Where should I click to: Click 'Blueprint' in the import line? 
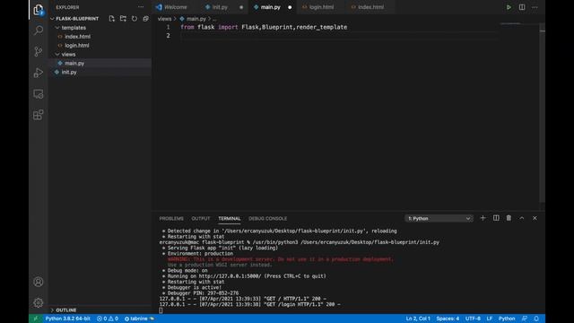[x=277, y=27]
